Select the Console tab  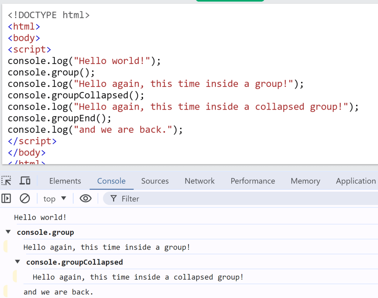[x=111, y=181]
